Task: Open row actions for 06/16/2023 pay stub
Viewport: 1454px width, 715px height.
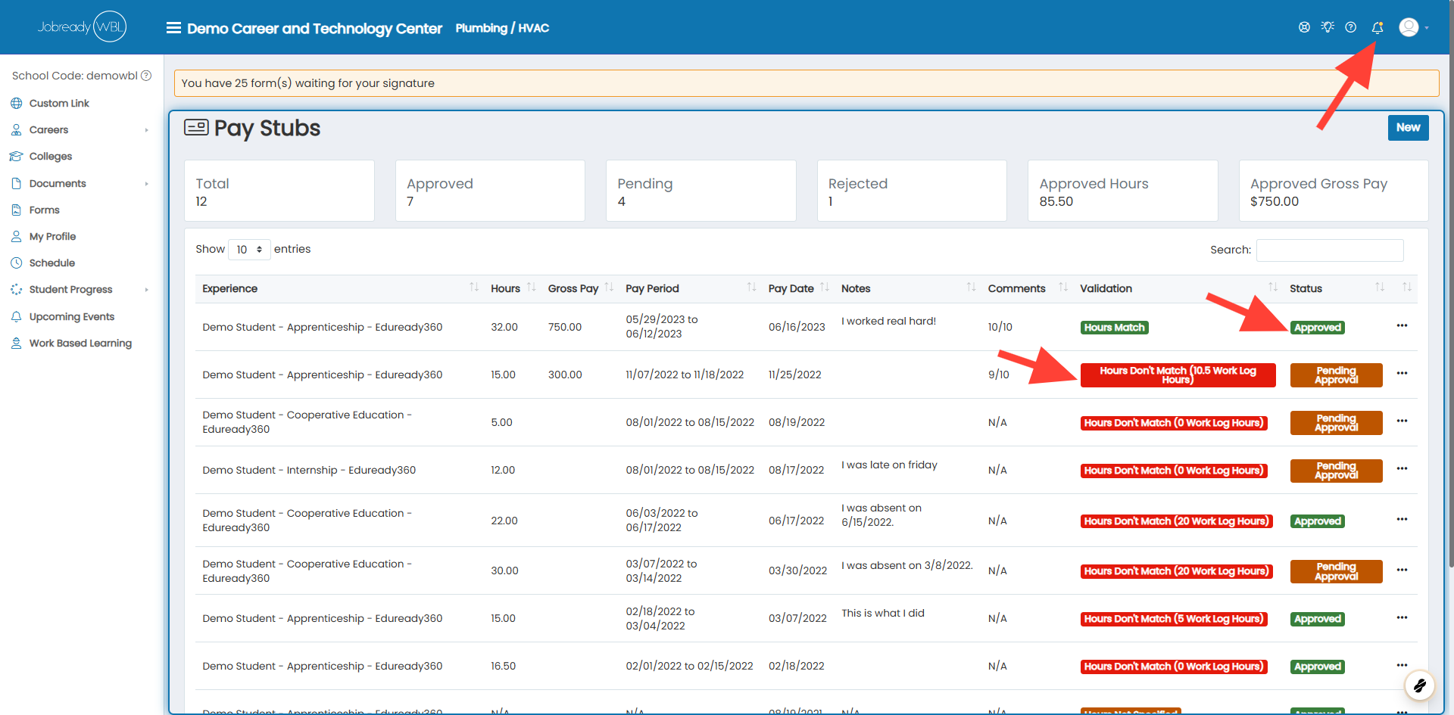Action: (1402, 326)
